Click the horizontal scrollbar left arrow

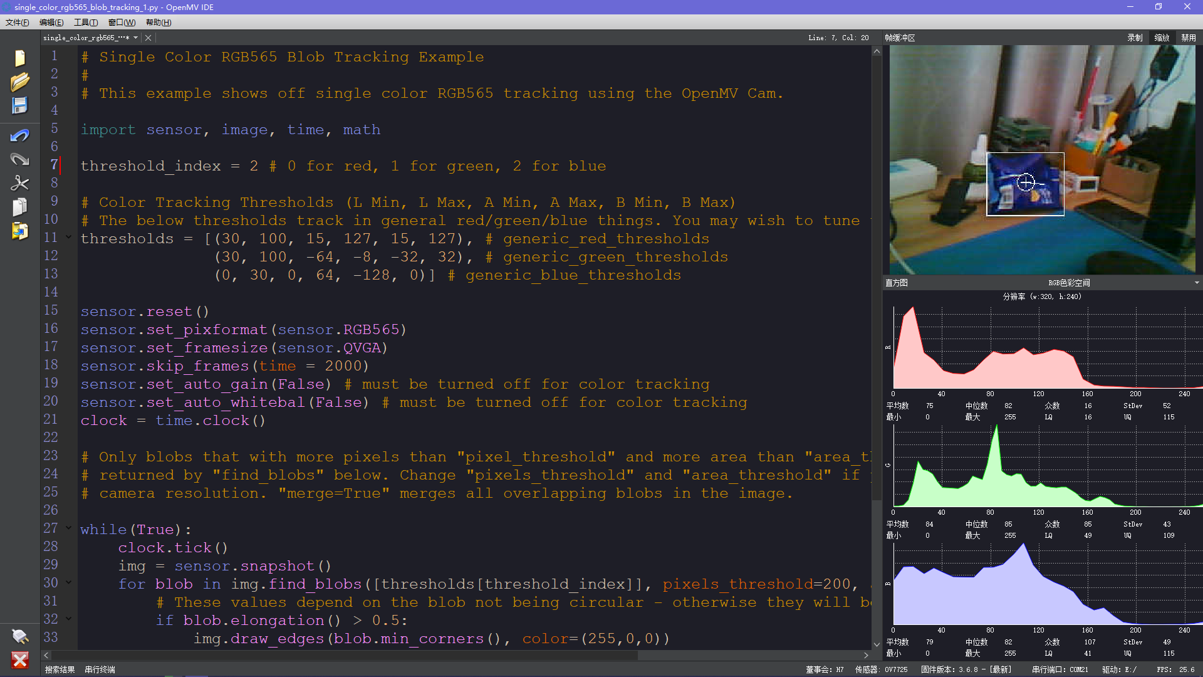tap(46, 655)
